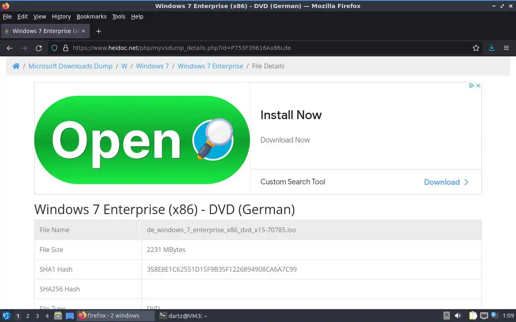Click the SHA256 Hash row label
516x322 pixels.
[x=60, y=289]
